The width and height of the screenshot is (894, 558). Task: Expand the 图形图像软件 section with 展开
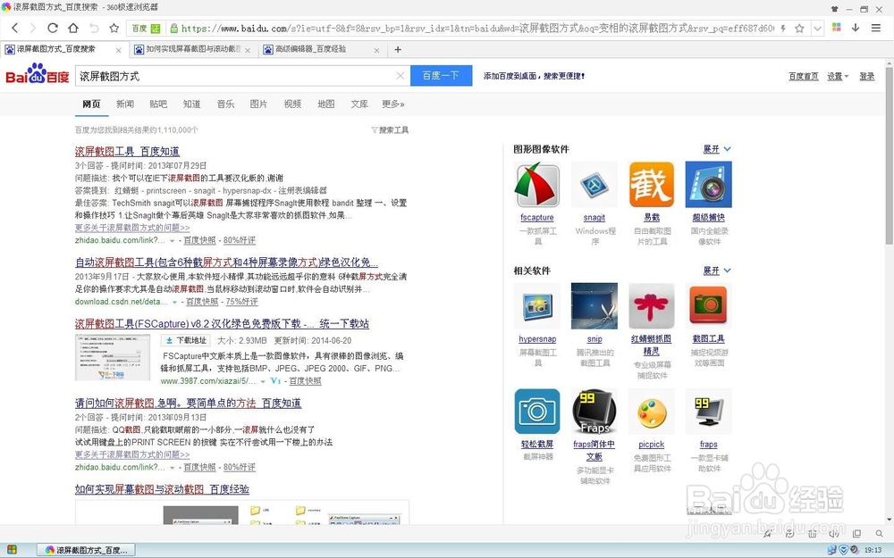[x=717, y=149]
